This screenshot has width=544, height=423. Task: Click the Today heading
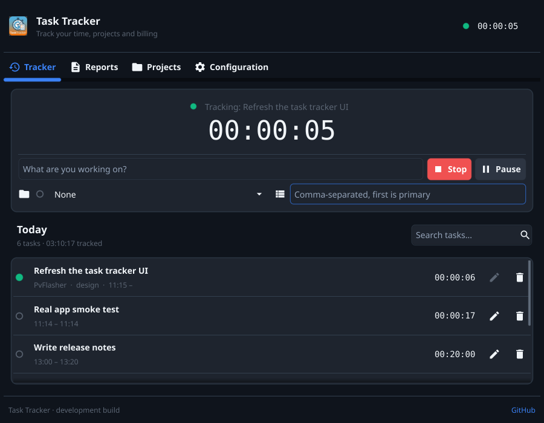pyautogui.click(x=32, y=230)
